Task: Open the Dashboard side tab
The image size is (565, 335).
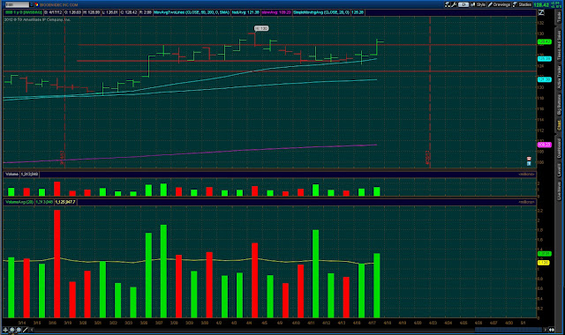Action: [x=559, y=148]
